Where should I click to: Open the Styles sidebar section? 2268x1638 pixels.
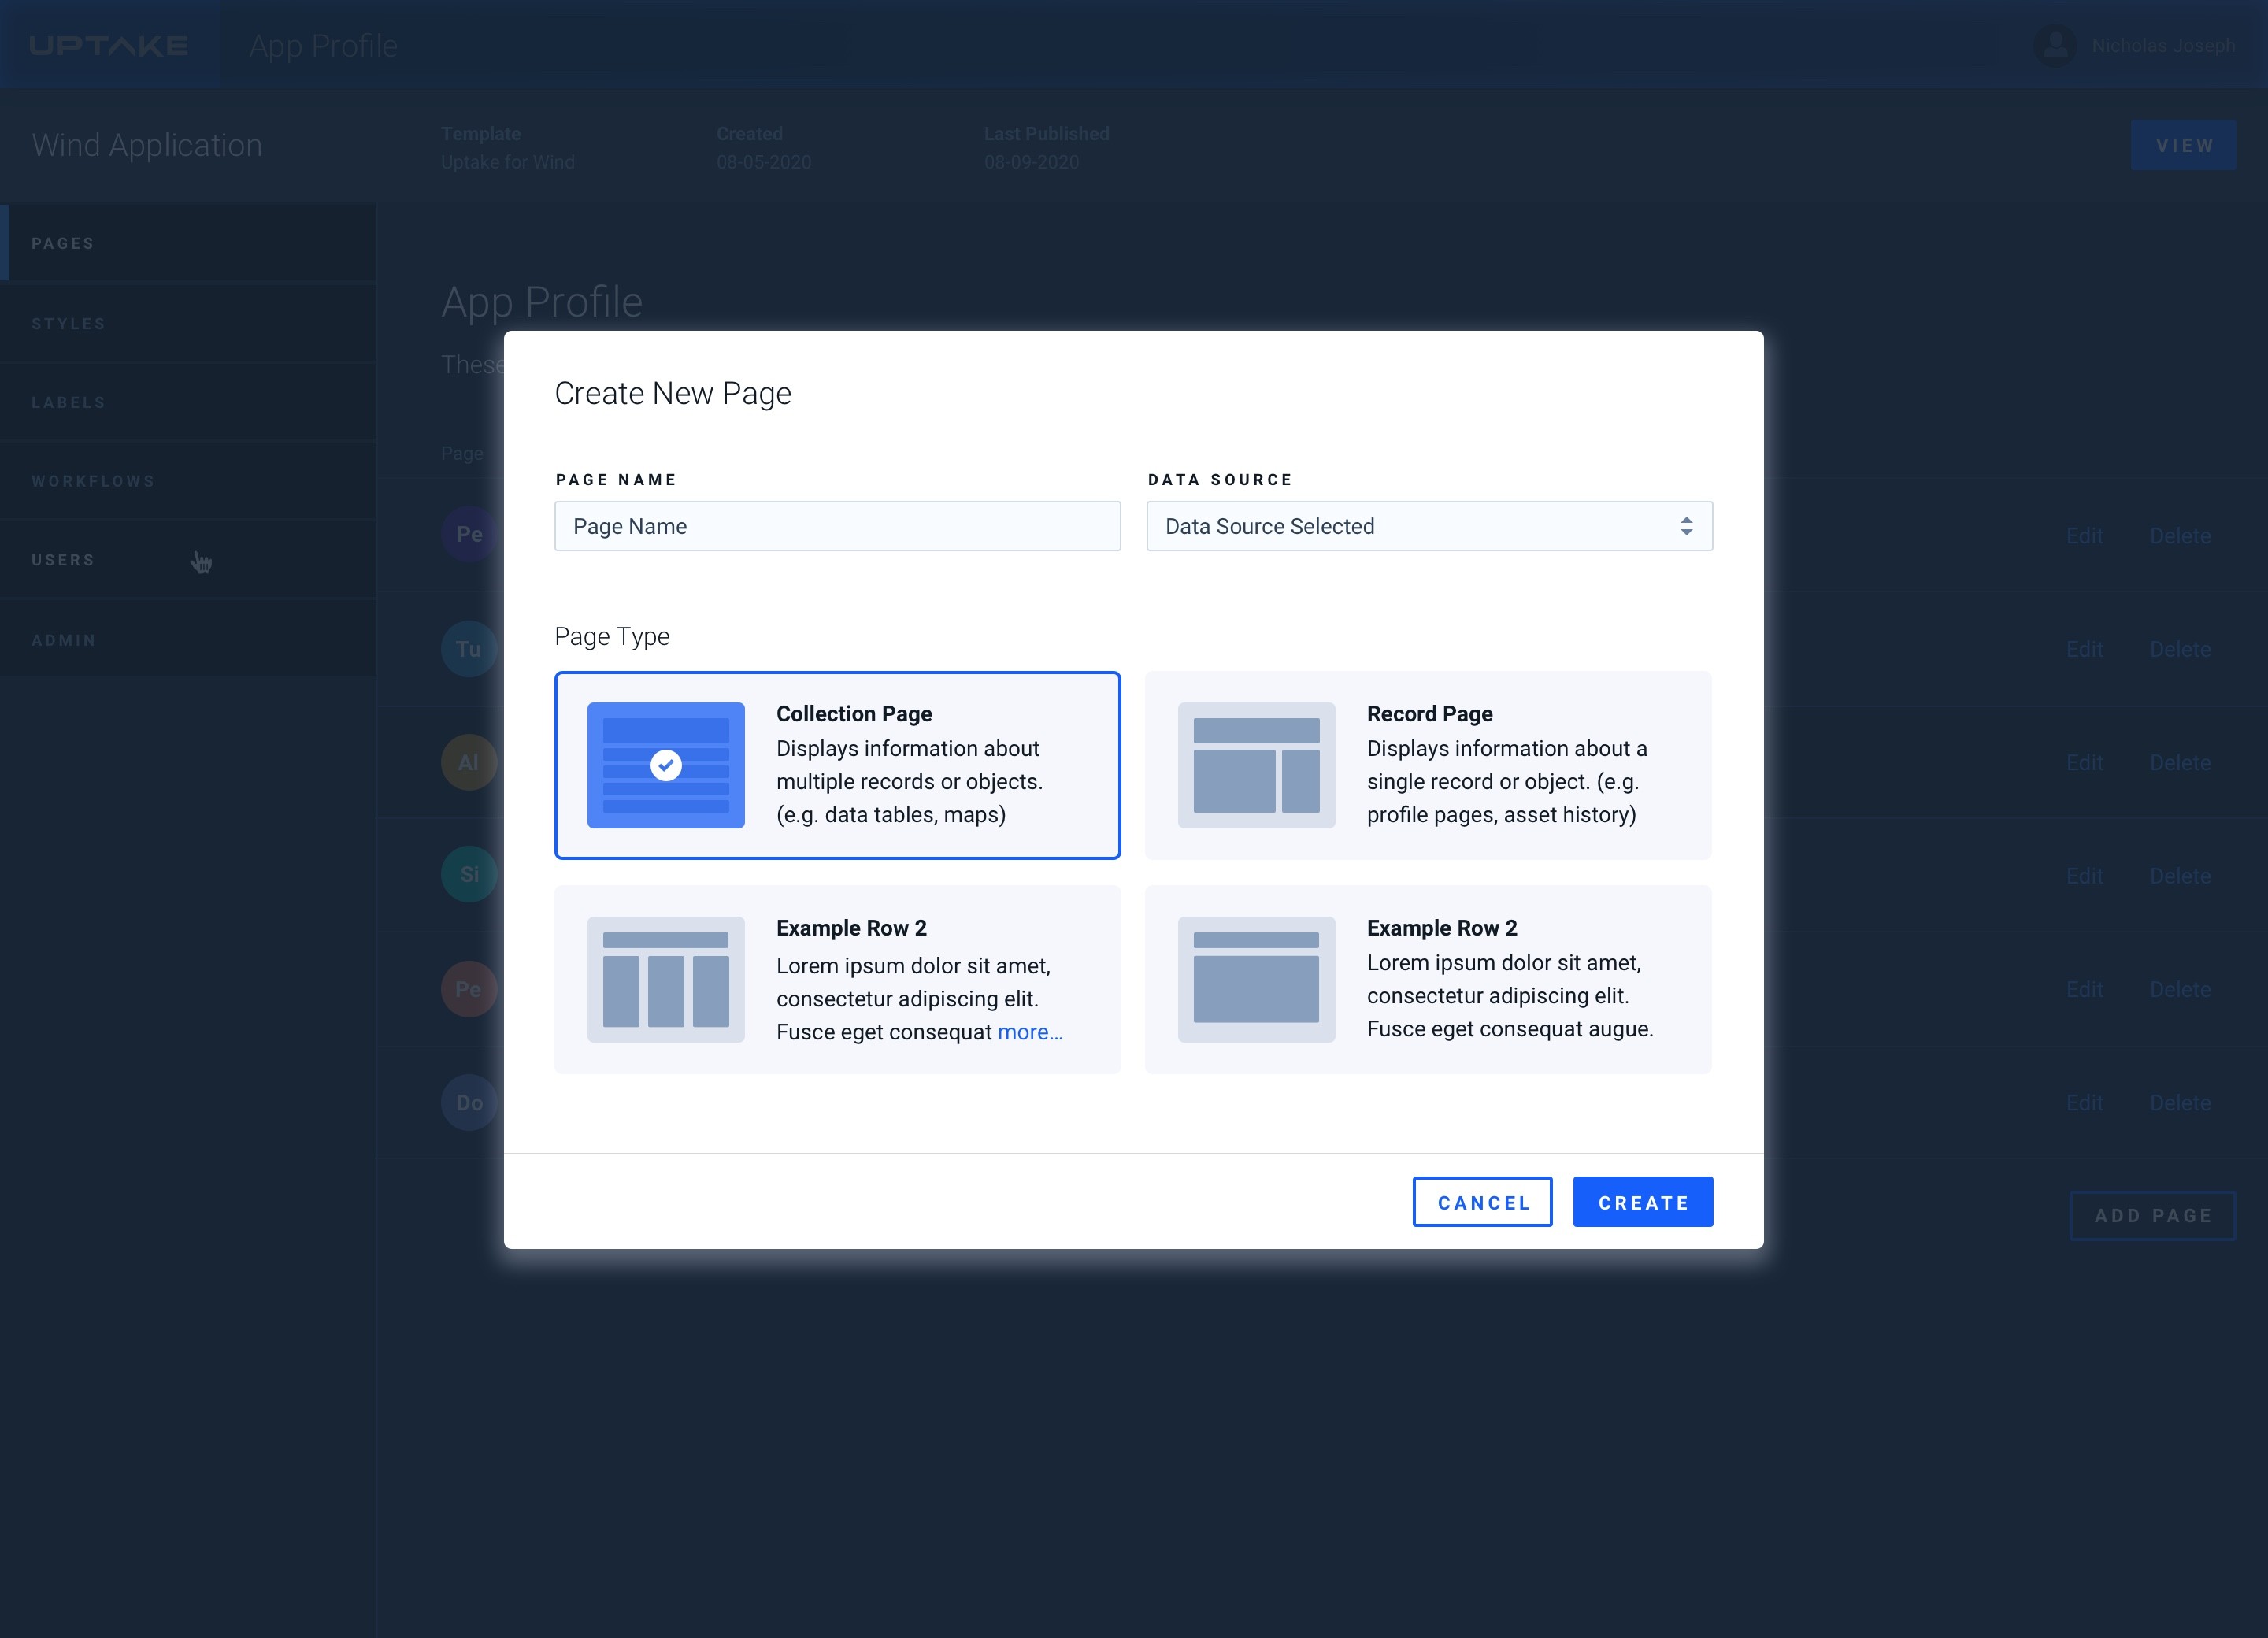point(69,323)
